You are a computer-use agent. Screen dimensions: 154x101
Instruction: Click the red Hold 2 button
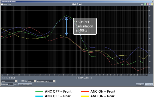pos(147,4)
